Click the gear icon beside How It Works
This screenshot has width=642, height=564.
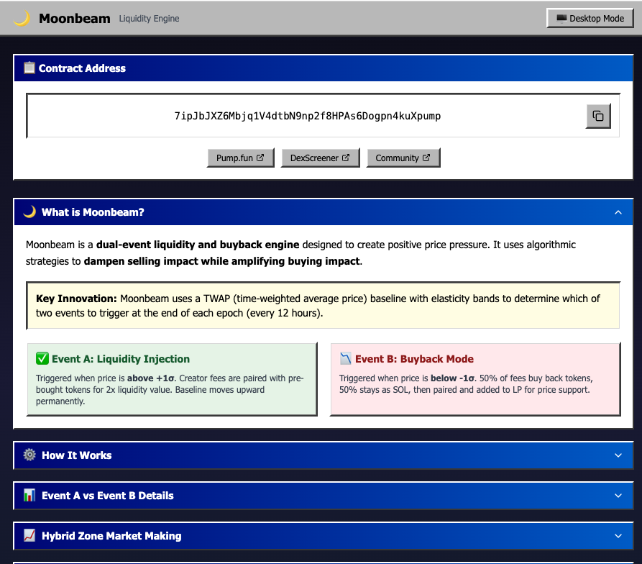pos(29,455)
